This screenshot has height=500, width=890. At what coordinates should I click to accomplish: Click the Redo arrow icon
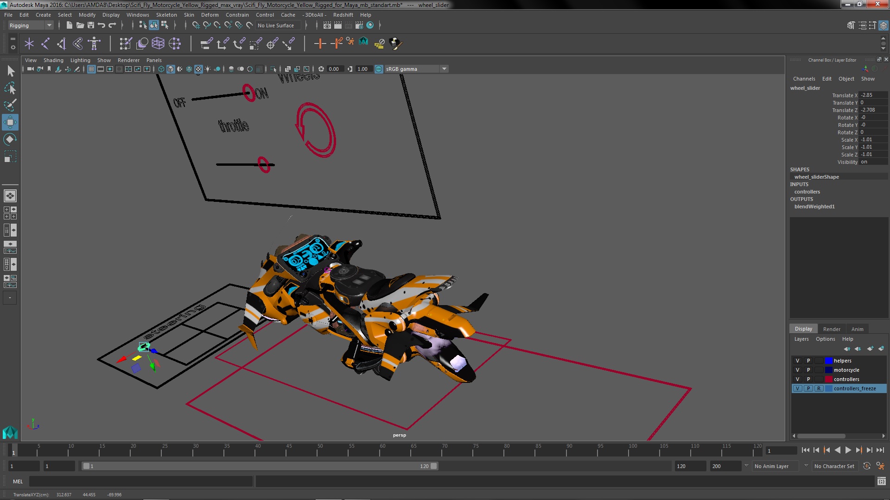click(x=112, y=25)
